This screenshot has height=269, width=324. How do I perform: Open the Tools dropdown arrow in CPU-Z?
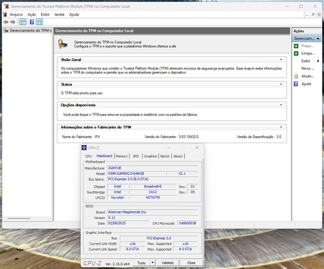click(x=152, y=263)
